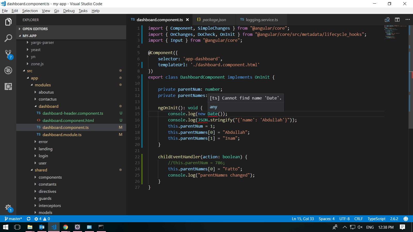Change file encoding UTF-8
The height and width of the screenshot is (232, 413).
(344, 219)
